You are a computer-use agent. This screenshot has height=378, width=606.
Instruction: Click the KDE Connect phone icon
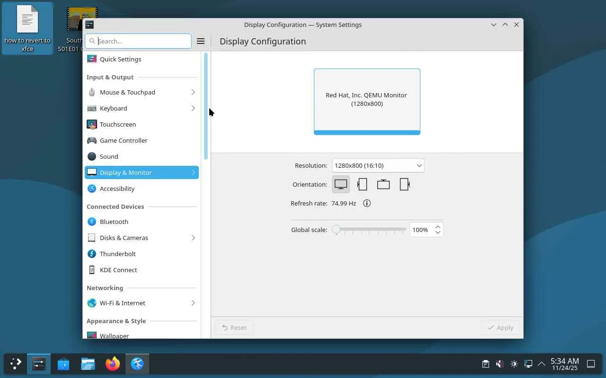(x=92, y=270)
